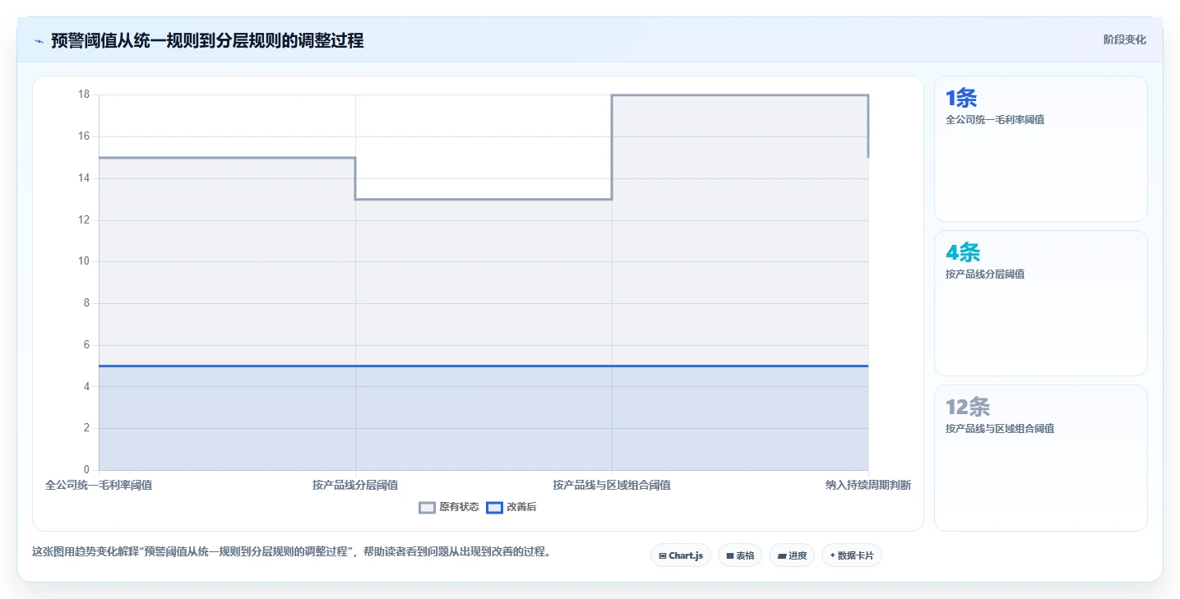Click the x-axis label 纳入持续周期判断
The height and width of the screenshot is (599, 1180).
coord(868,485)
